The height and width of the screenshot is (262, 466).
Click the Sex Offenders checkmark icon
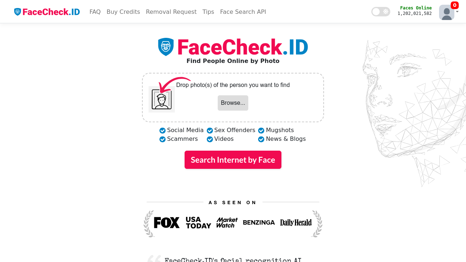point(210,130)
